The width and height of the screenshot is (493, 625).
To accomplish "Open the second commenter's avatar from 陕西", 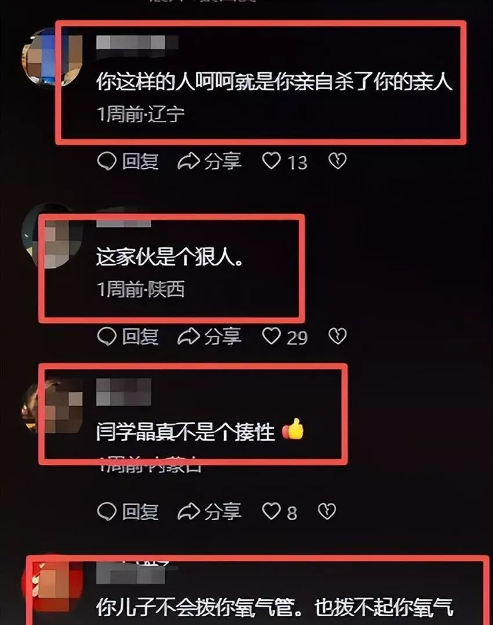I will point(52,235).
